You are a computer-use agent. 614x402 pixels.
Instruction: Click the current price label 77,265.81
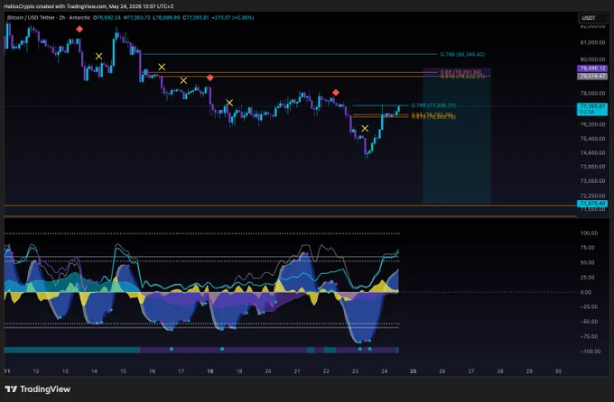pyautogui.click(x=592, y=109)
